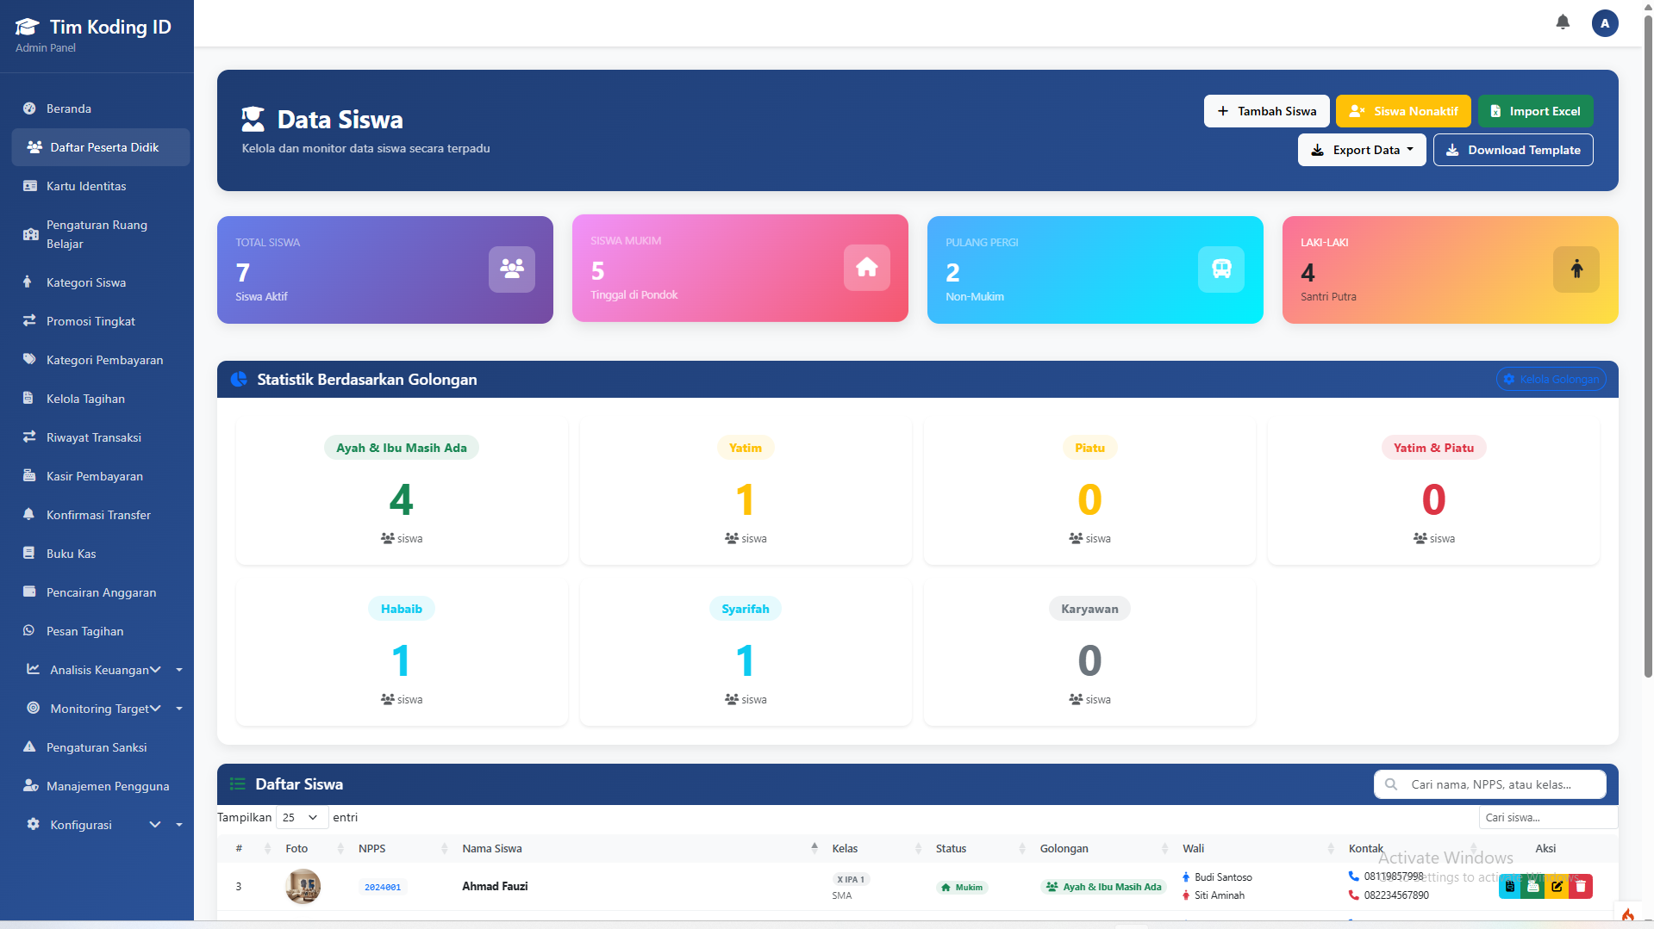
Task: Open the Export Data dropdown
Action: coord(1361,149)
